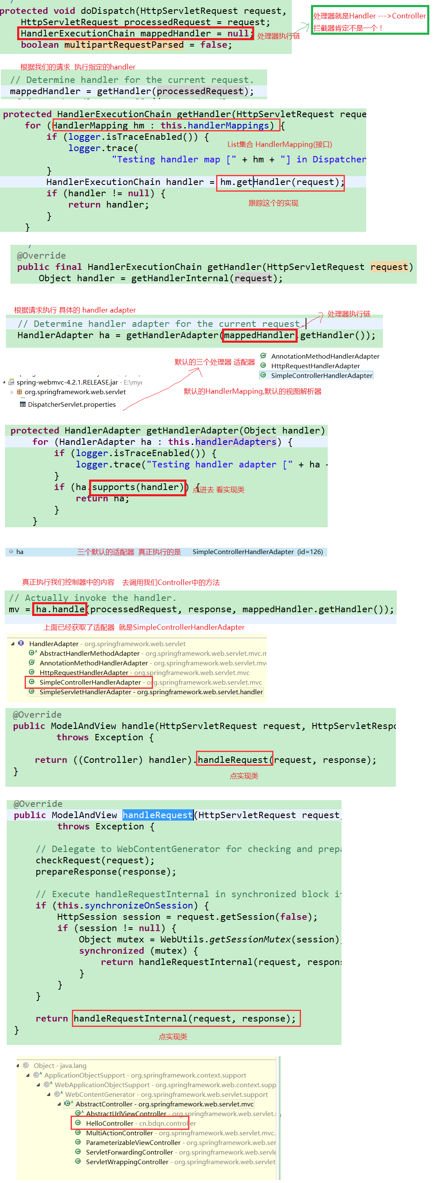436x1183 pixels.
Task: Click the ServletForwardingController class icon
Action: tap(78, 1152)
